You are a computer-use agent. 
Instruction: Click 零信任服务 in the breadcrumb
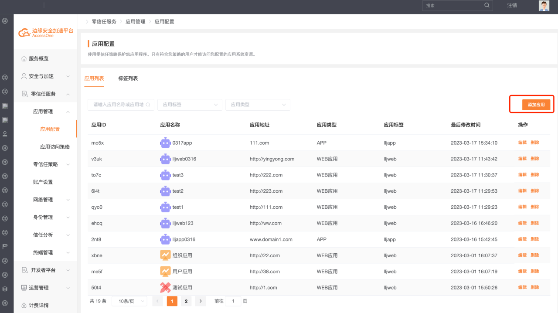pyautogui.click(x=104, y=21)
